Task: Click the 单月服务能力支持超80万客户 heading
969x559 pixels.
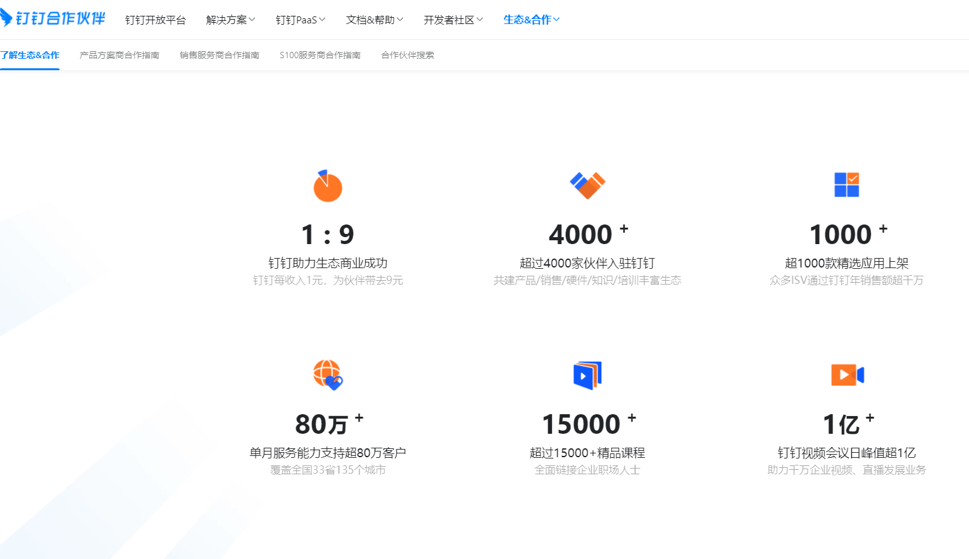Action: [x=328, y=453]
